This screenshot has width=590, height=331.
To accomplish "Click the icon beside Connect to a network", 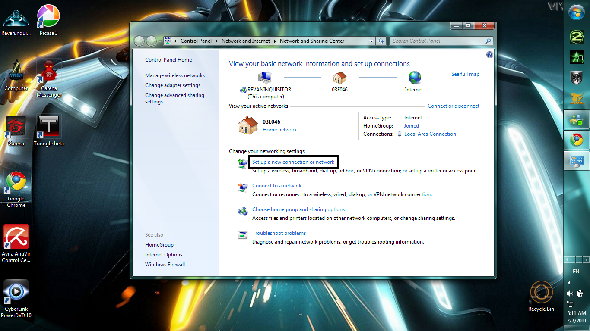I will [242, 187].
